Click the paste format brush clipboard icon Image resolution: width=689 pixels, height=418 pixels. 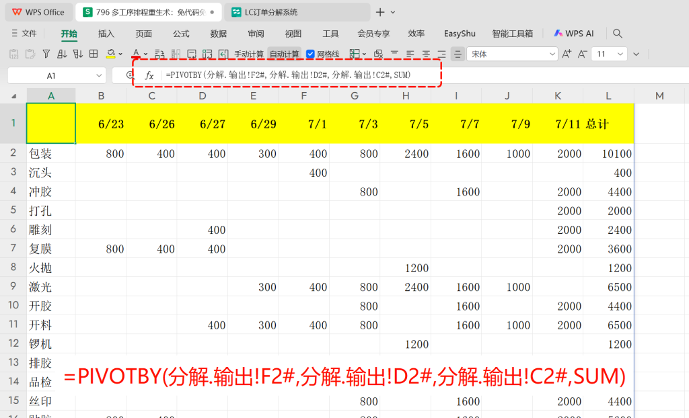30,54
